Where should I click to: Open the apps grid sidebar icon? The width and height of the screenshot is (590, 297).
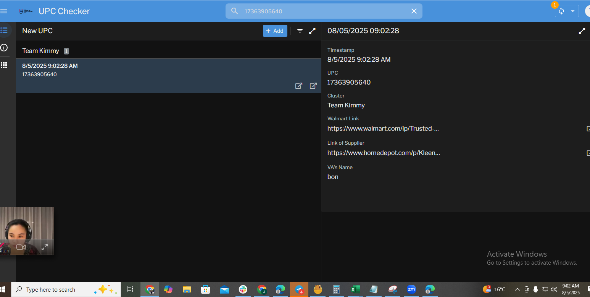tap(4, 65)
